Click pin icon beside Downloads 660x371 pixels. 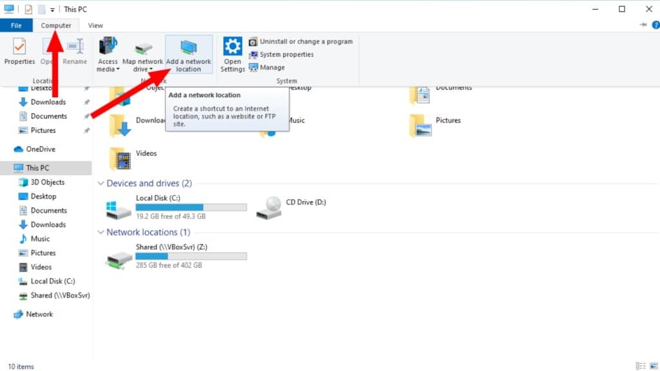(87, 102)
